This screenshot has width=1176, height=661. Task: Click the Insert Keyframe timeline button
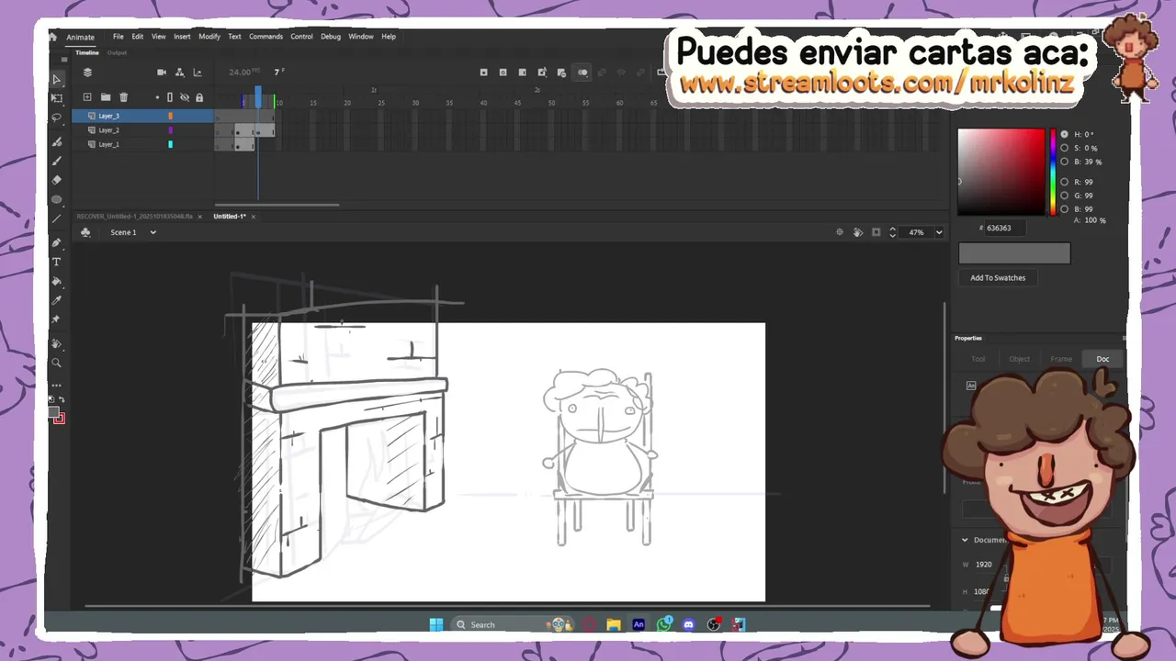[x=483, y=73]
